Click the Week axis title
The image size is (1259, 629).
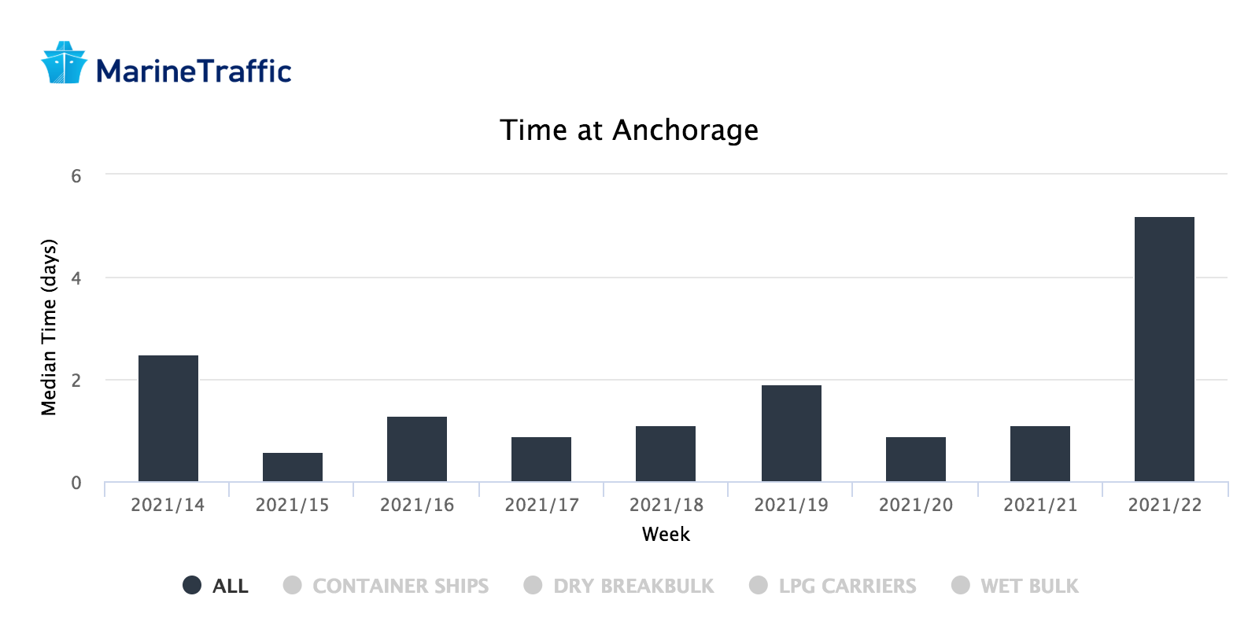(666, 534)
